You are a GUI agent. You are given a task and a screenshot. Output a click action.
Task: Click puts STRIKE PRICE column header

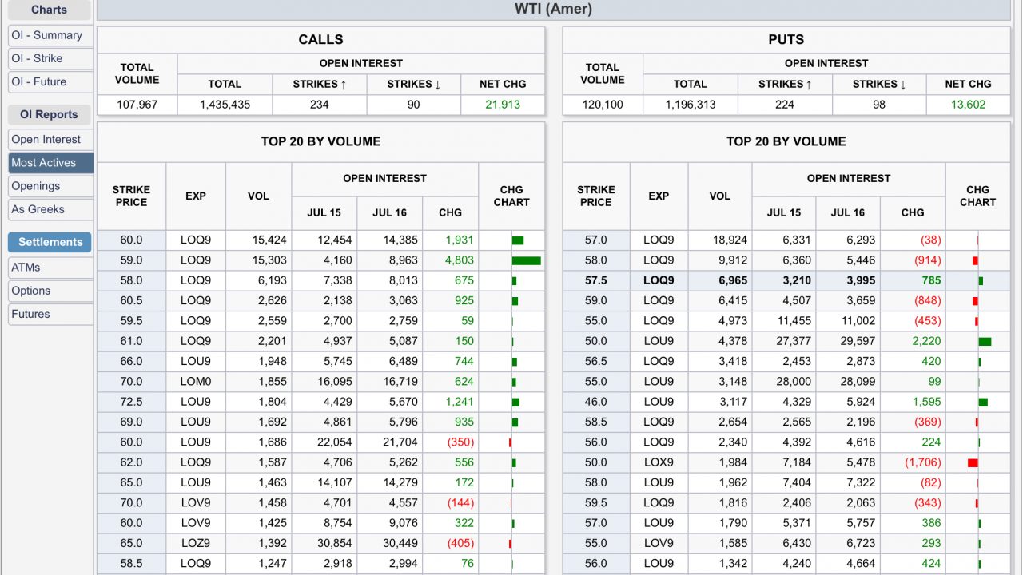595,196
